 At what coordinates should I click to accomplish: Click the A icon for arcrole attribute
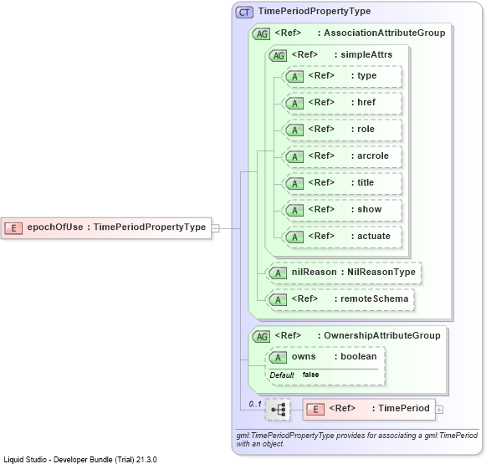(x=294, y=156)
